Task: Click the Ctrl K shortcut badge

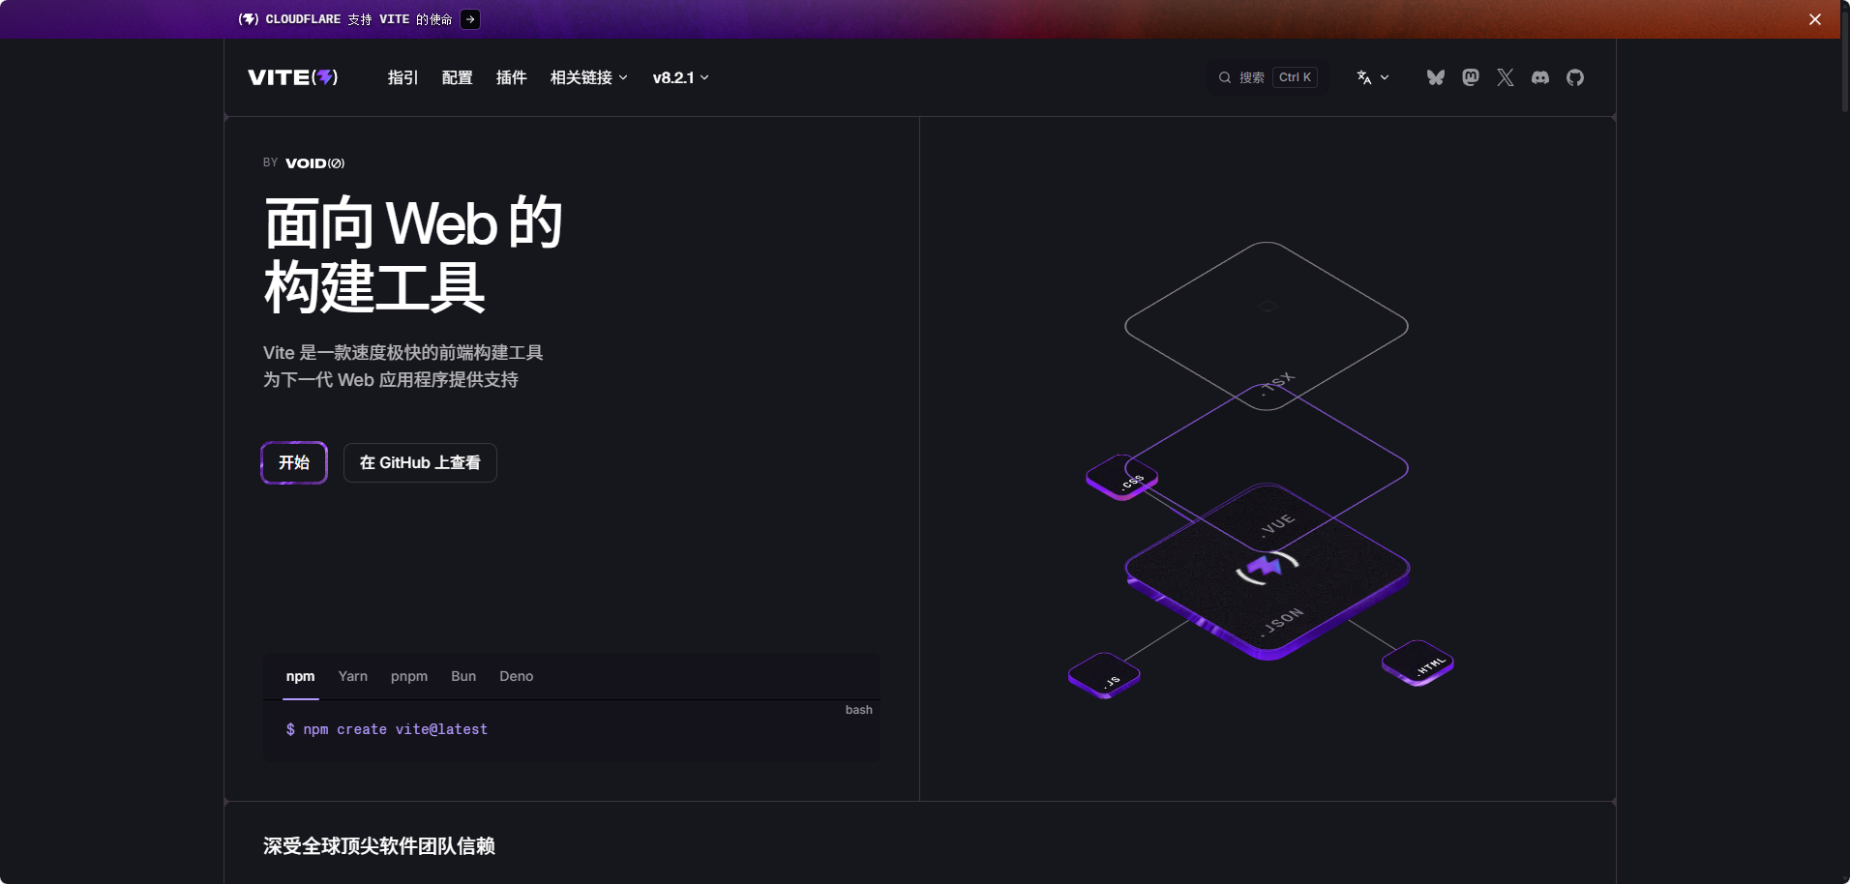Action: [x=1296, y=77]
